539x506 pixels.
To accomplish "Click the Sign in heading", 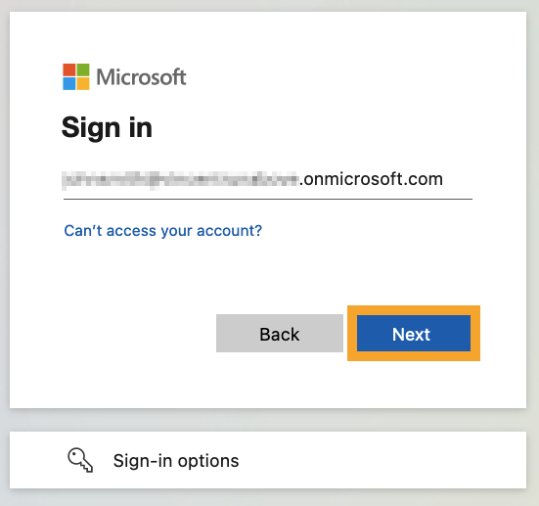I will (107, 128).
